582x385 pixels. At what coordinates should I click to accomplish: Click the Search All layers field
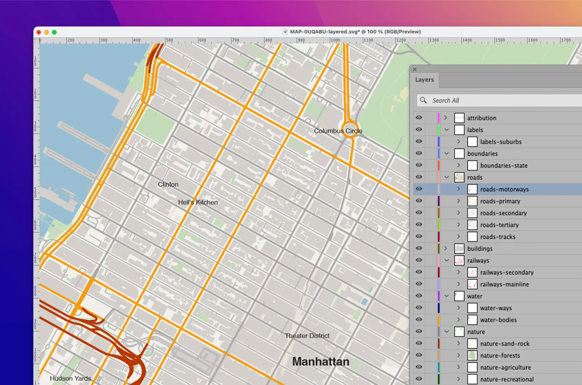point(499,100)
